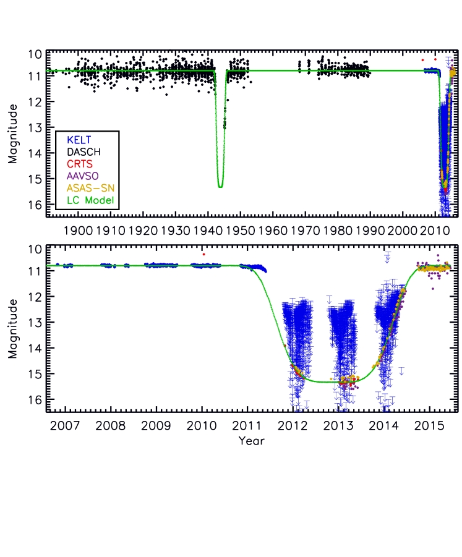
Task: Click the 2015 tick label
Action: (x=429, y=425)
